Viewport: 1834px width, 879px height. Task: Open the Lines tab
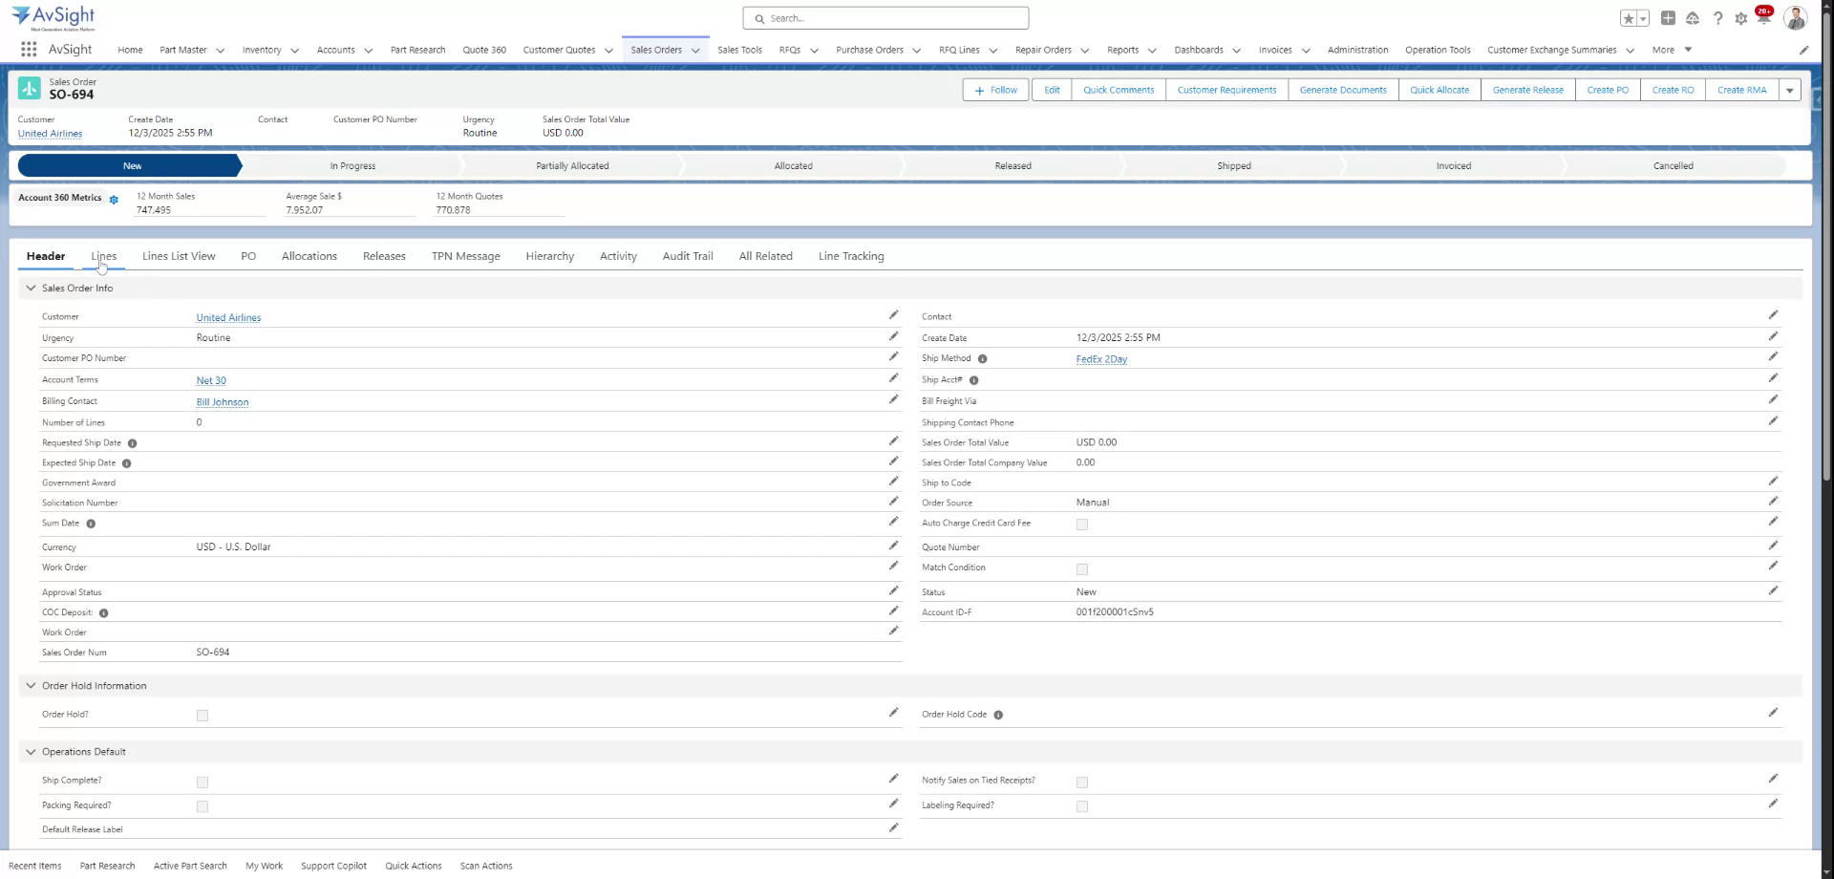103,256
